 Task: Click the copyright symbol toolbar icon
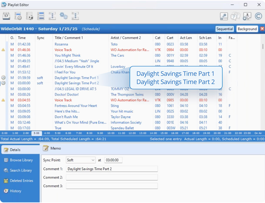258,16
